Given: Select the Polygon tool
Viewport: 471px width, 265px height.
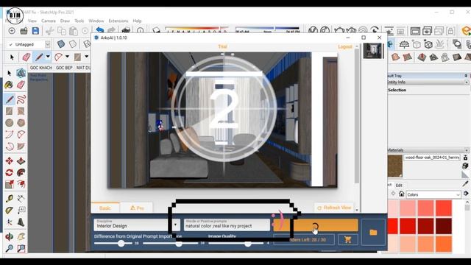Looking at the screenshot, I should tap(21, 123).
